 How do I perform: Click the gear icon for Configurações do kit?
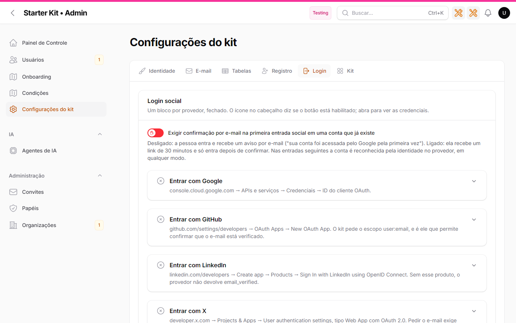pyautogui.click(x=13, y=109)
